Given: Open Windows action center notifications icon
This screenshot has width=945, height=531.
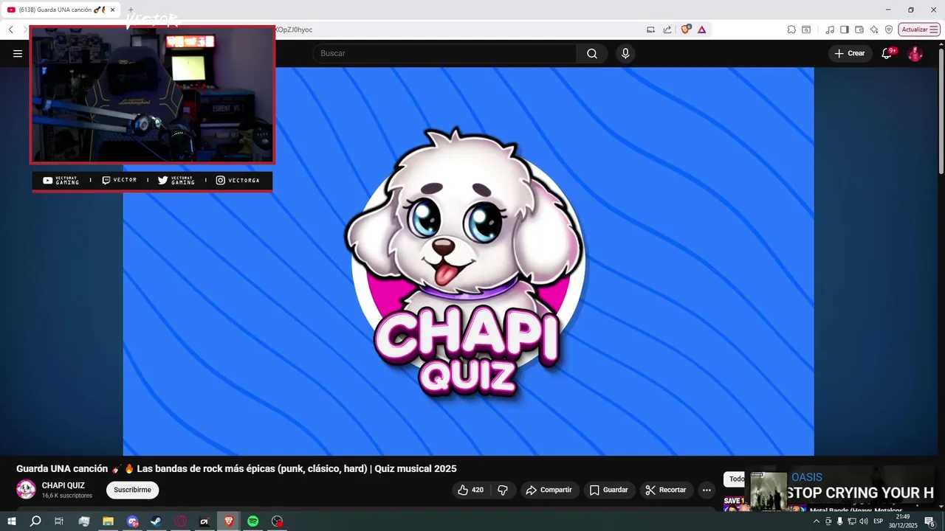Looking at the screenshot, I should (929, 521).
